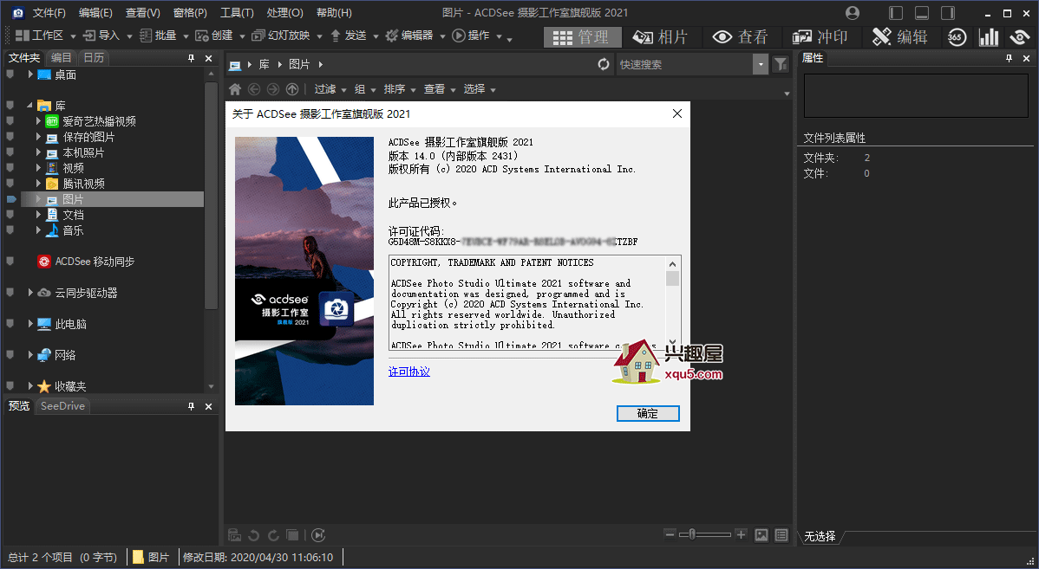Open the 编辑(E) menu
The image size is (1039, 569).
point(95,13)
